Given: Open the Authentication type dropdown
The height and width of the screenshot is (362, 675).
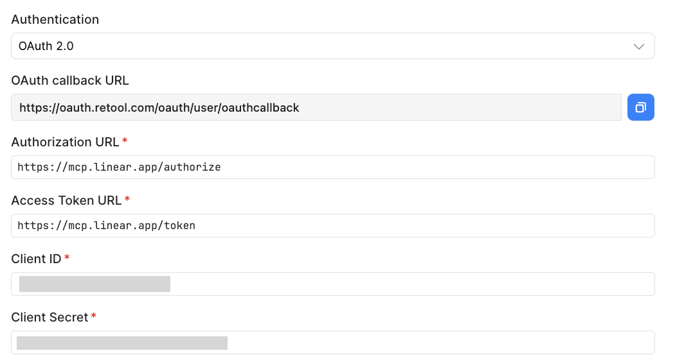Looking at the screenshot, I should 332,46.
